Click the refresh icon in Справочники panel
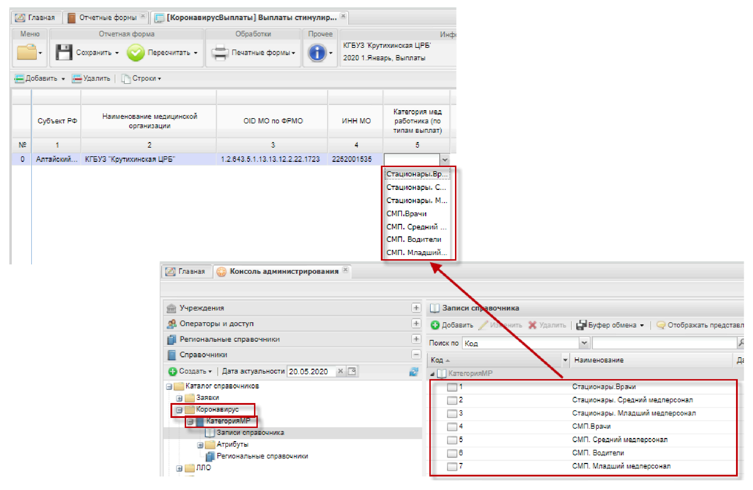 414,372
